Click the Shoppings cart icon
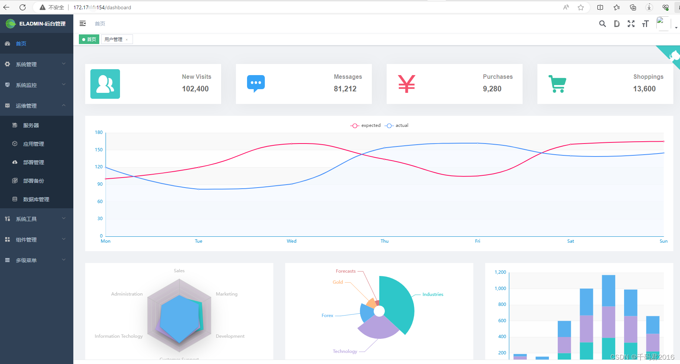This screenshot has height=364, width=680. (x=557, y=84)
